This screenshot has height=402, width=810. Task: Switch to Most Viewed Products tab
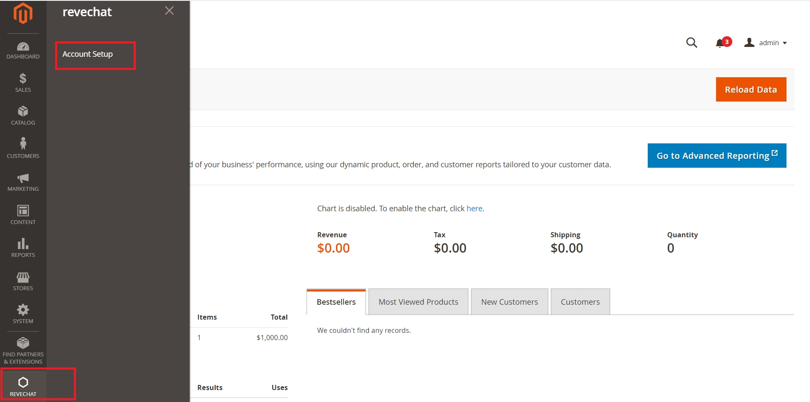[x=418, y=302]
